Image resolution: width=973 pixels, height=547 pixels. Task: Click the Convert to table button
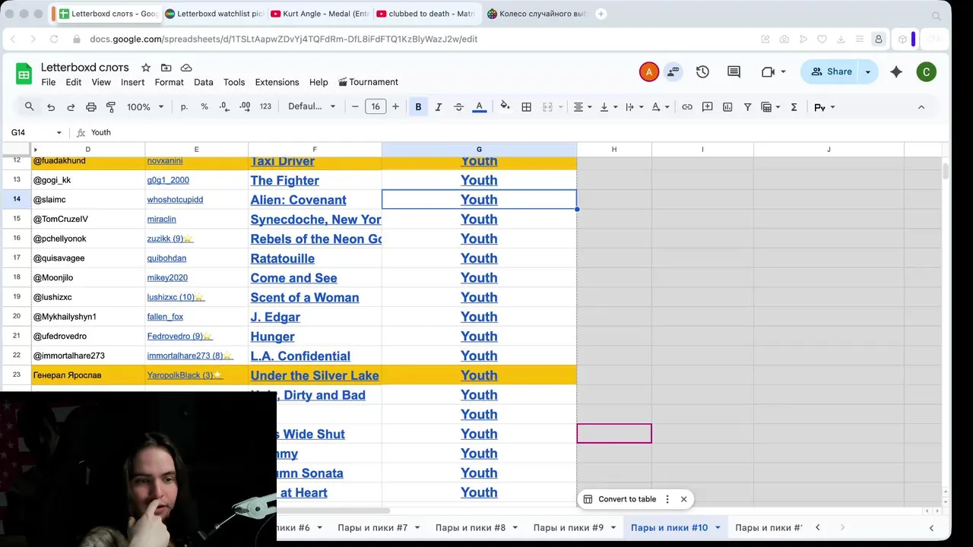pos(620,499)
